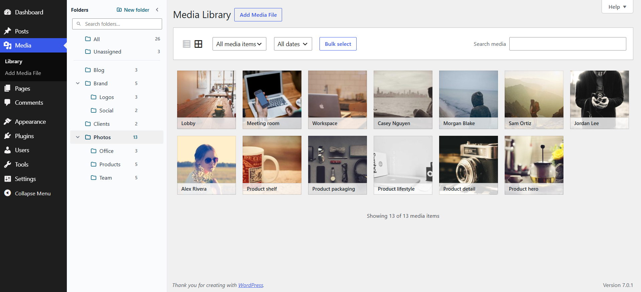Screen dimensions: 641x292
Task: Collapse the Photos folder chevron
Action: [x=78, y=137]
